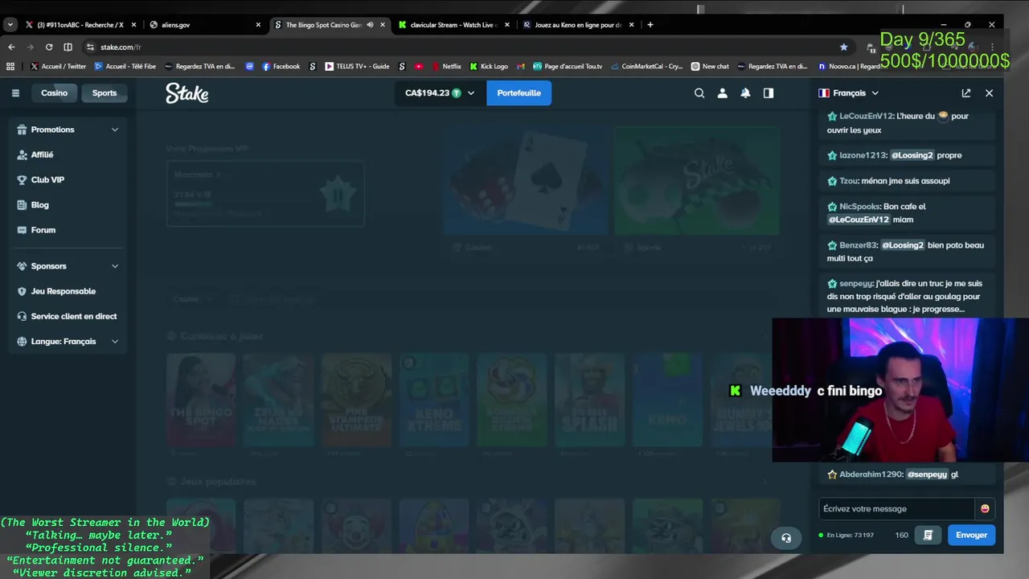
Task: Open Forum in the sidebar
Action: point(68,230)
